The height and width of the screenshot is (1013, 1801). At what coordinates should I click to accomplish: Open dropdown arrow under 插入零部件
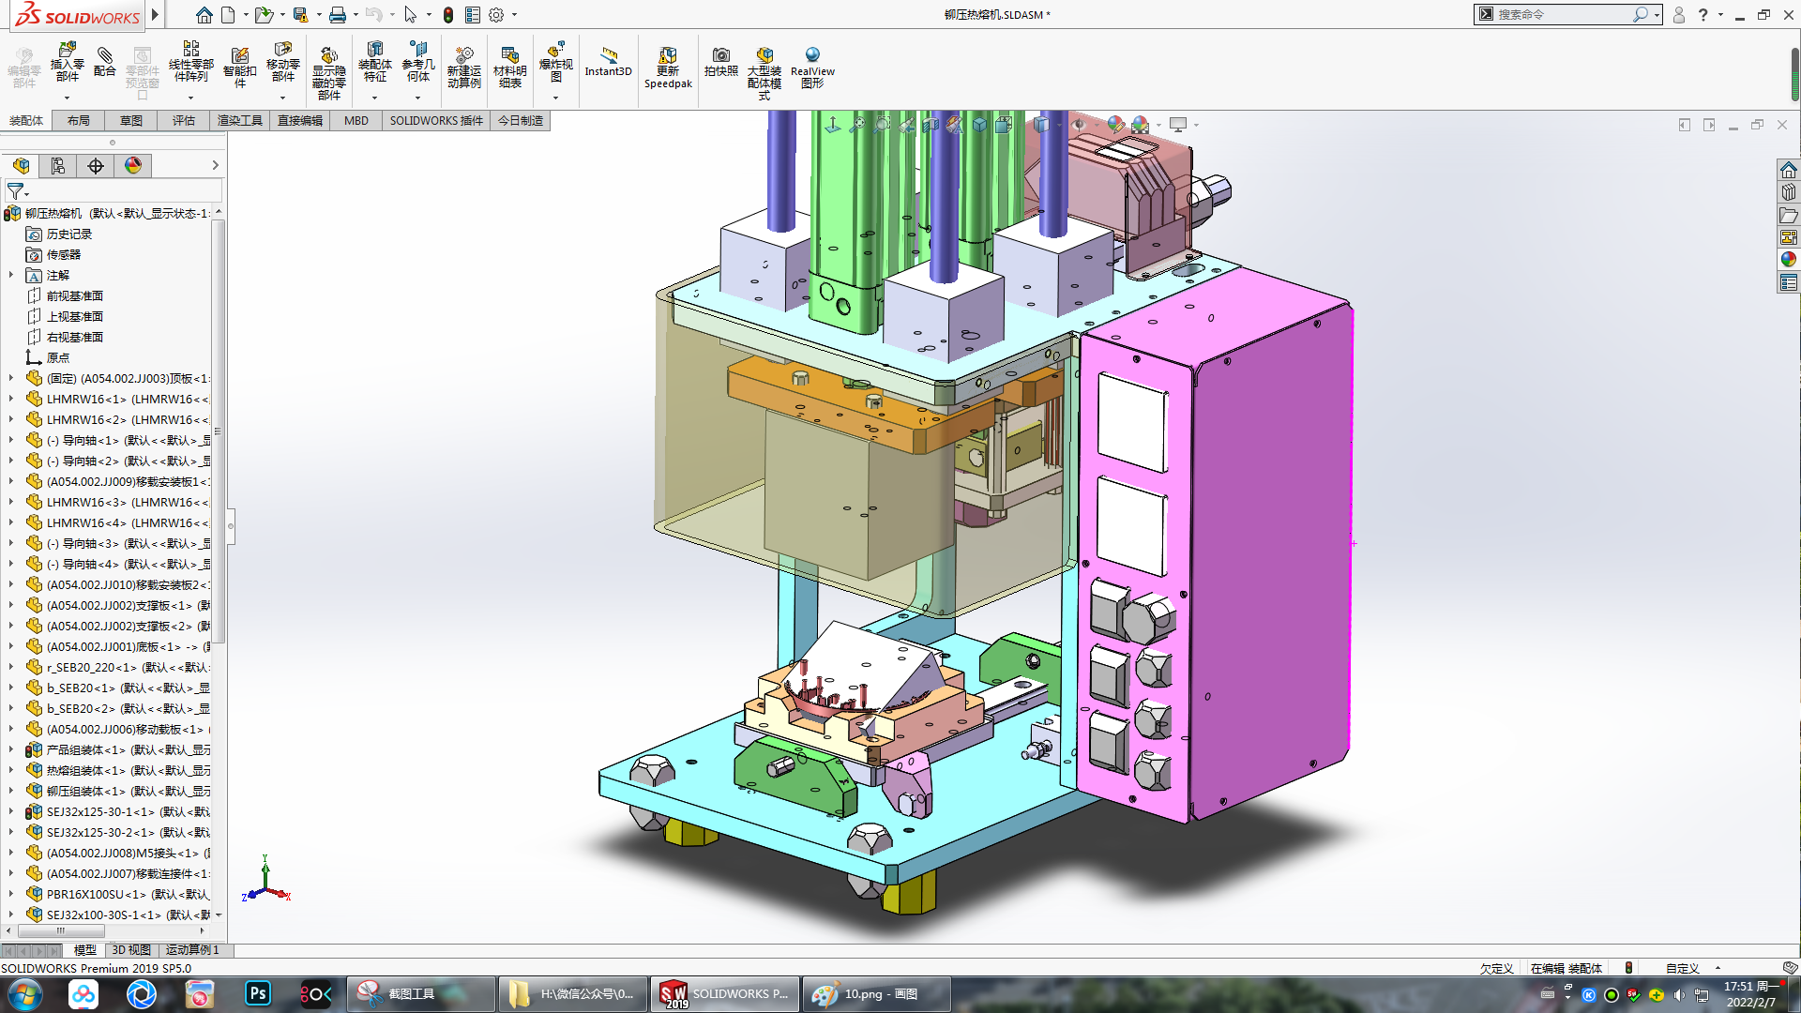[67, 98]
